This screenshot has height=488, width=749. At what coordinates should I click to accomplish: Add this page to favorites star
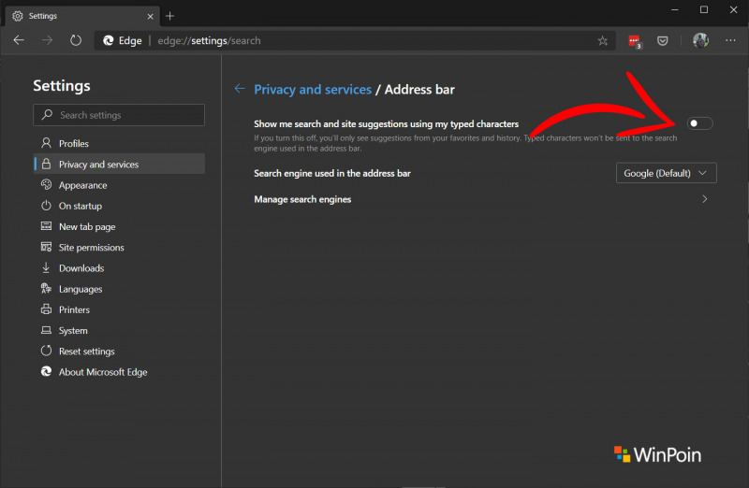(x=603, y=41)
